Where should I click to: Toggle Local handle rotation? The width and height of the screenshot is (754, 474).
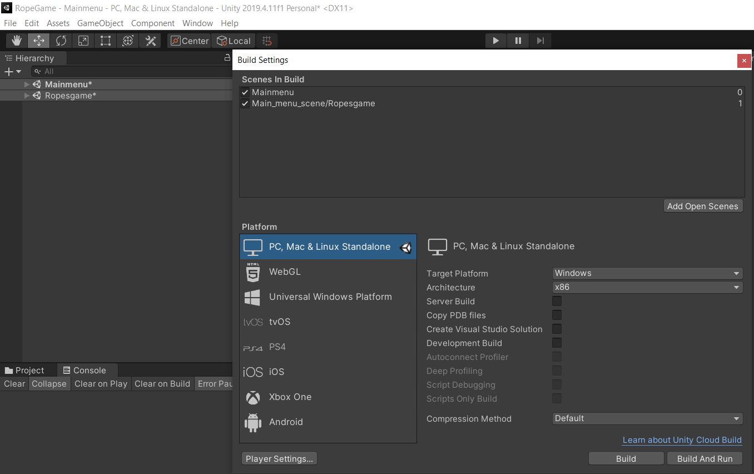click(x=234, y=41)
